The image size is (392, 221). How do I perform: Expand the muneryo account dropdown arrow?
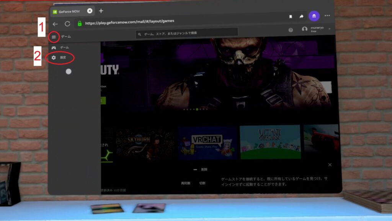(x=330, y=29)
